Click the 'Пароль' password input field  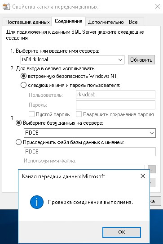point(115,105)
